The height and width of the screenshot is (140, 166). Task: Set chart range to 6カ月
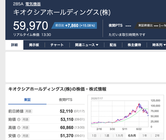[x=132, y=136]
